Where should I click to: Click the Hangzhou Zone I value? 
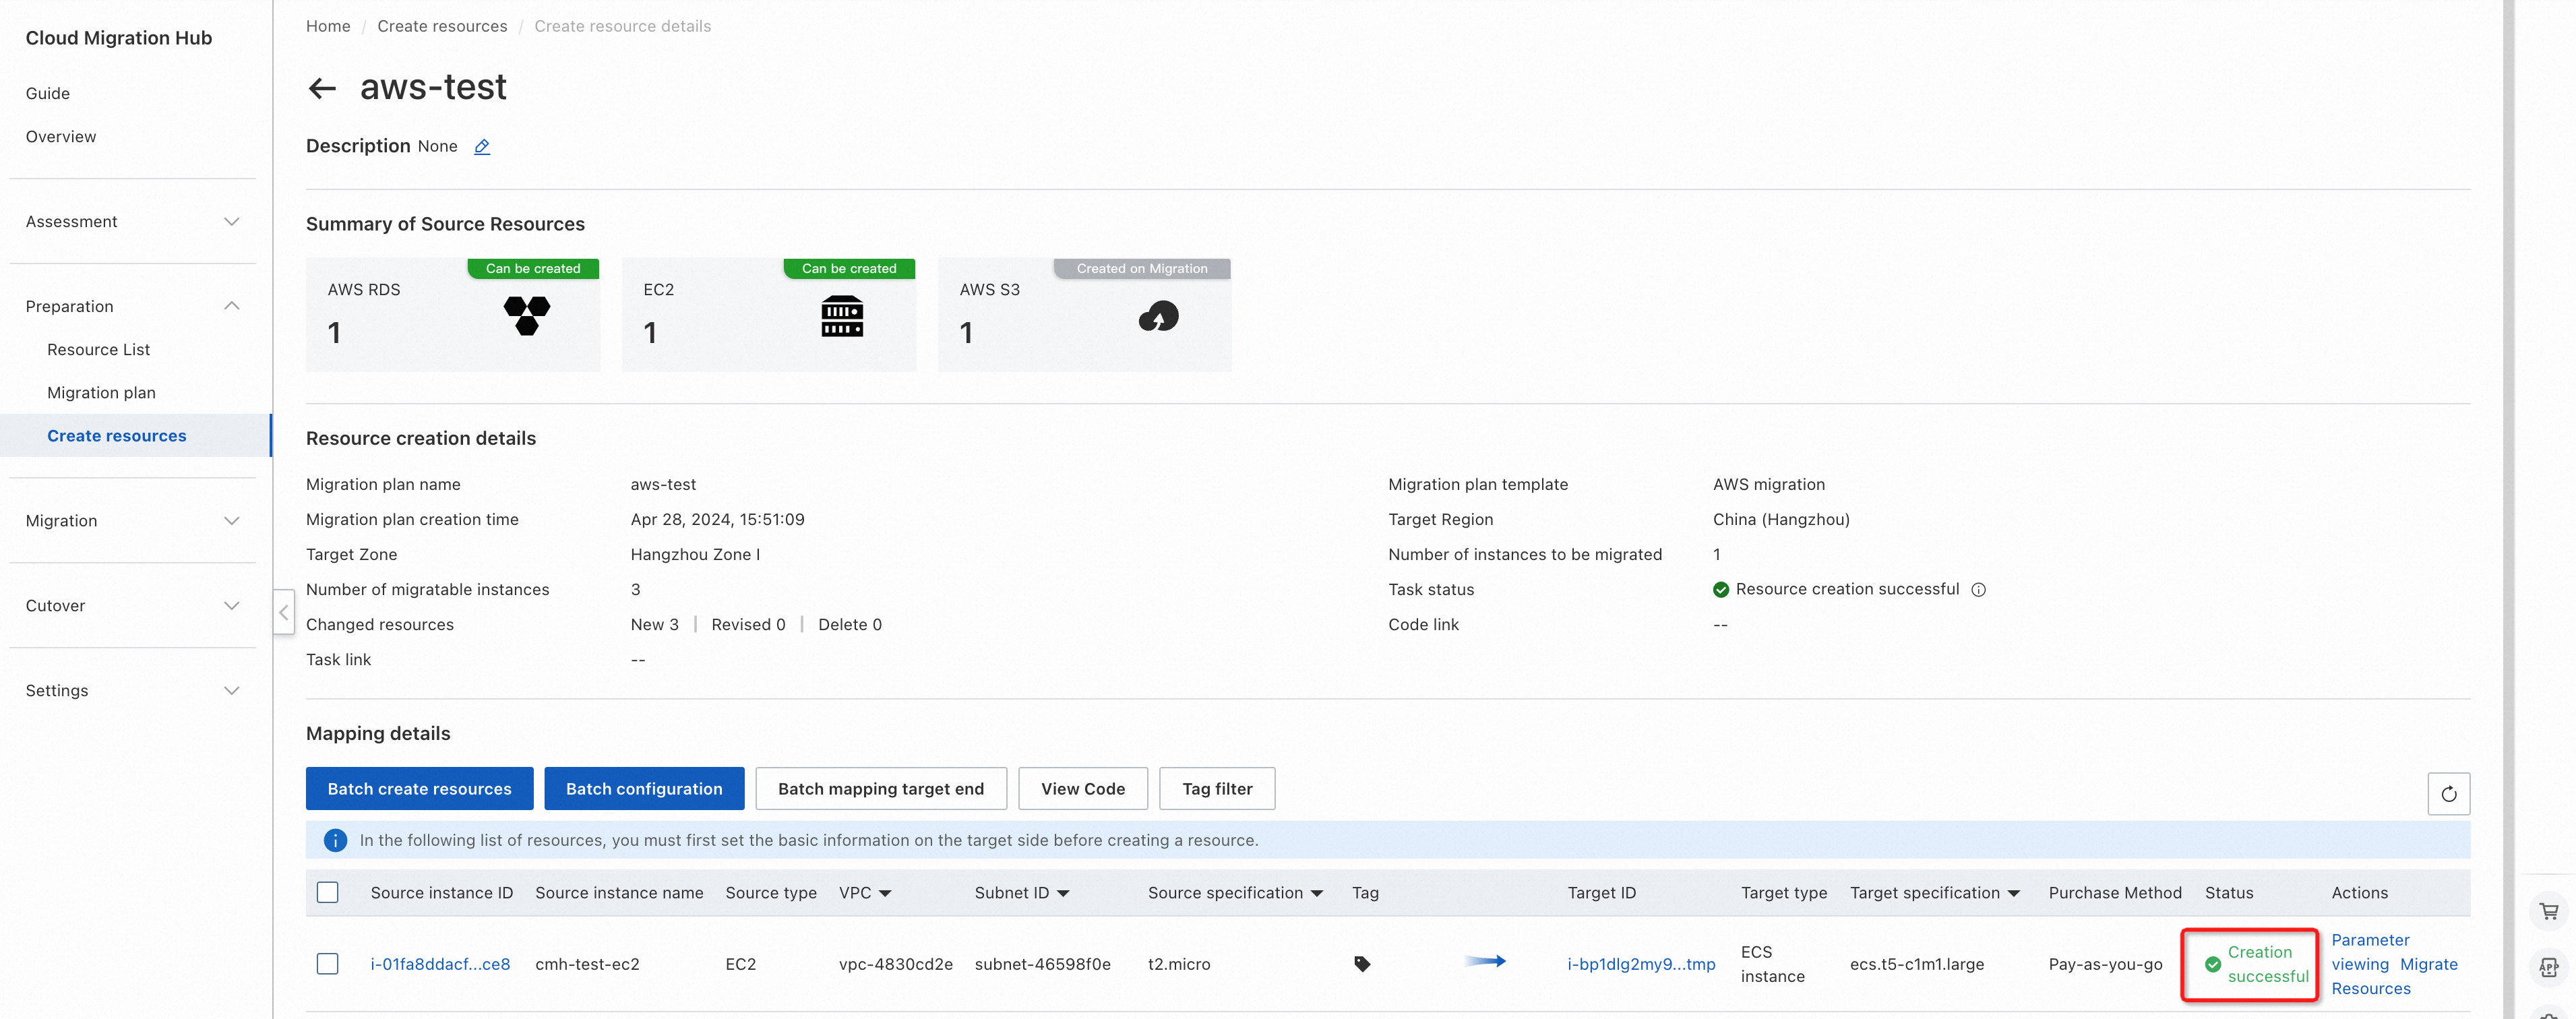click(695, 554)
